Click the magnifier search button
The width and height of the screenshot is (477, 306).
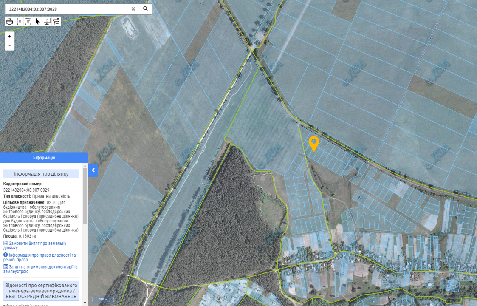[x=145, y=9]
